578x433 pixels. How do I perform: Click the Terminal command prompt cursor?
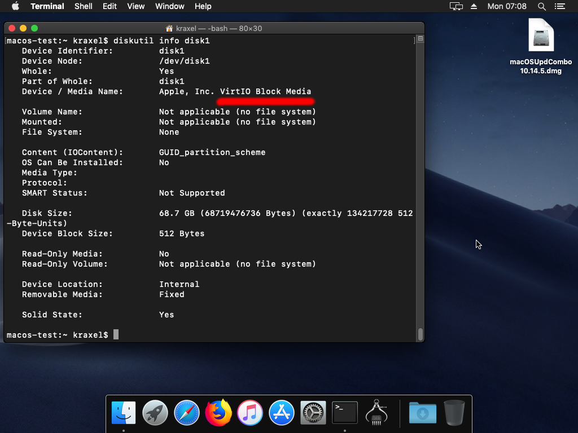point(116,335)
